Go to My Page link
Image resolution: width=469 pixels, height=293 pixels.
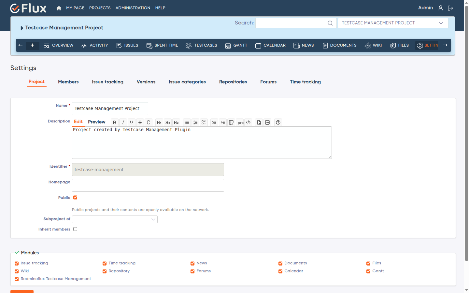coord(75,8)
